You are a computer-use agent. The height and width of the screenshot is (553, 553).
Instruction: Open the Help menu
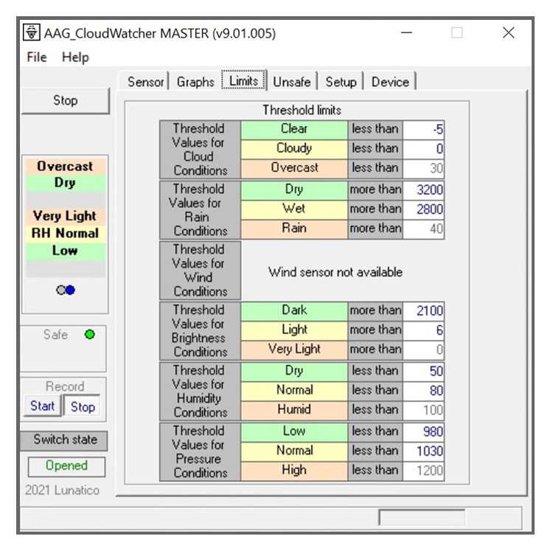[75, 57]
